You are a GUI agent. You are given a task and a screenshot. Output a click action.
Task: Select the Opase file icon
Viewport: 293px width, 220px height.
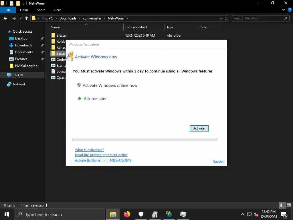pyautogui.click(x=53, y=77)
